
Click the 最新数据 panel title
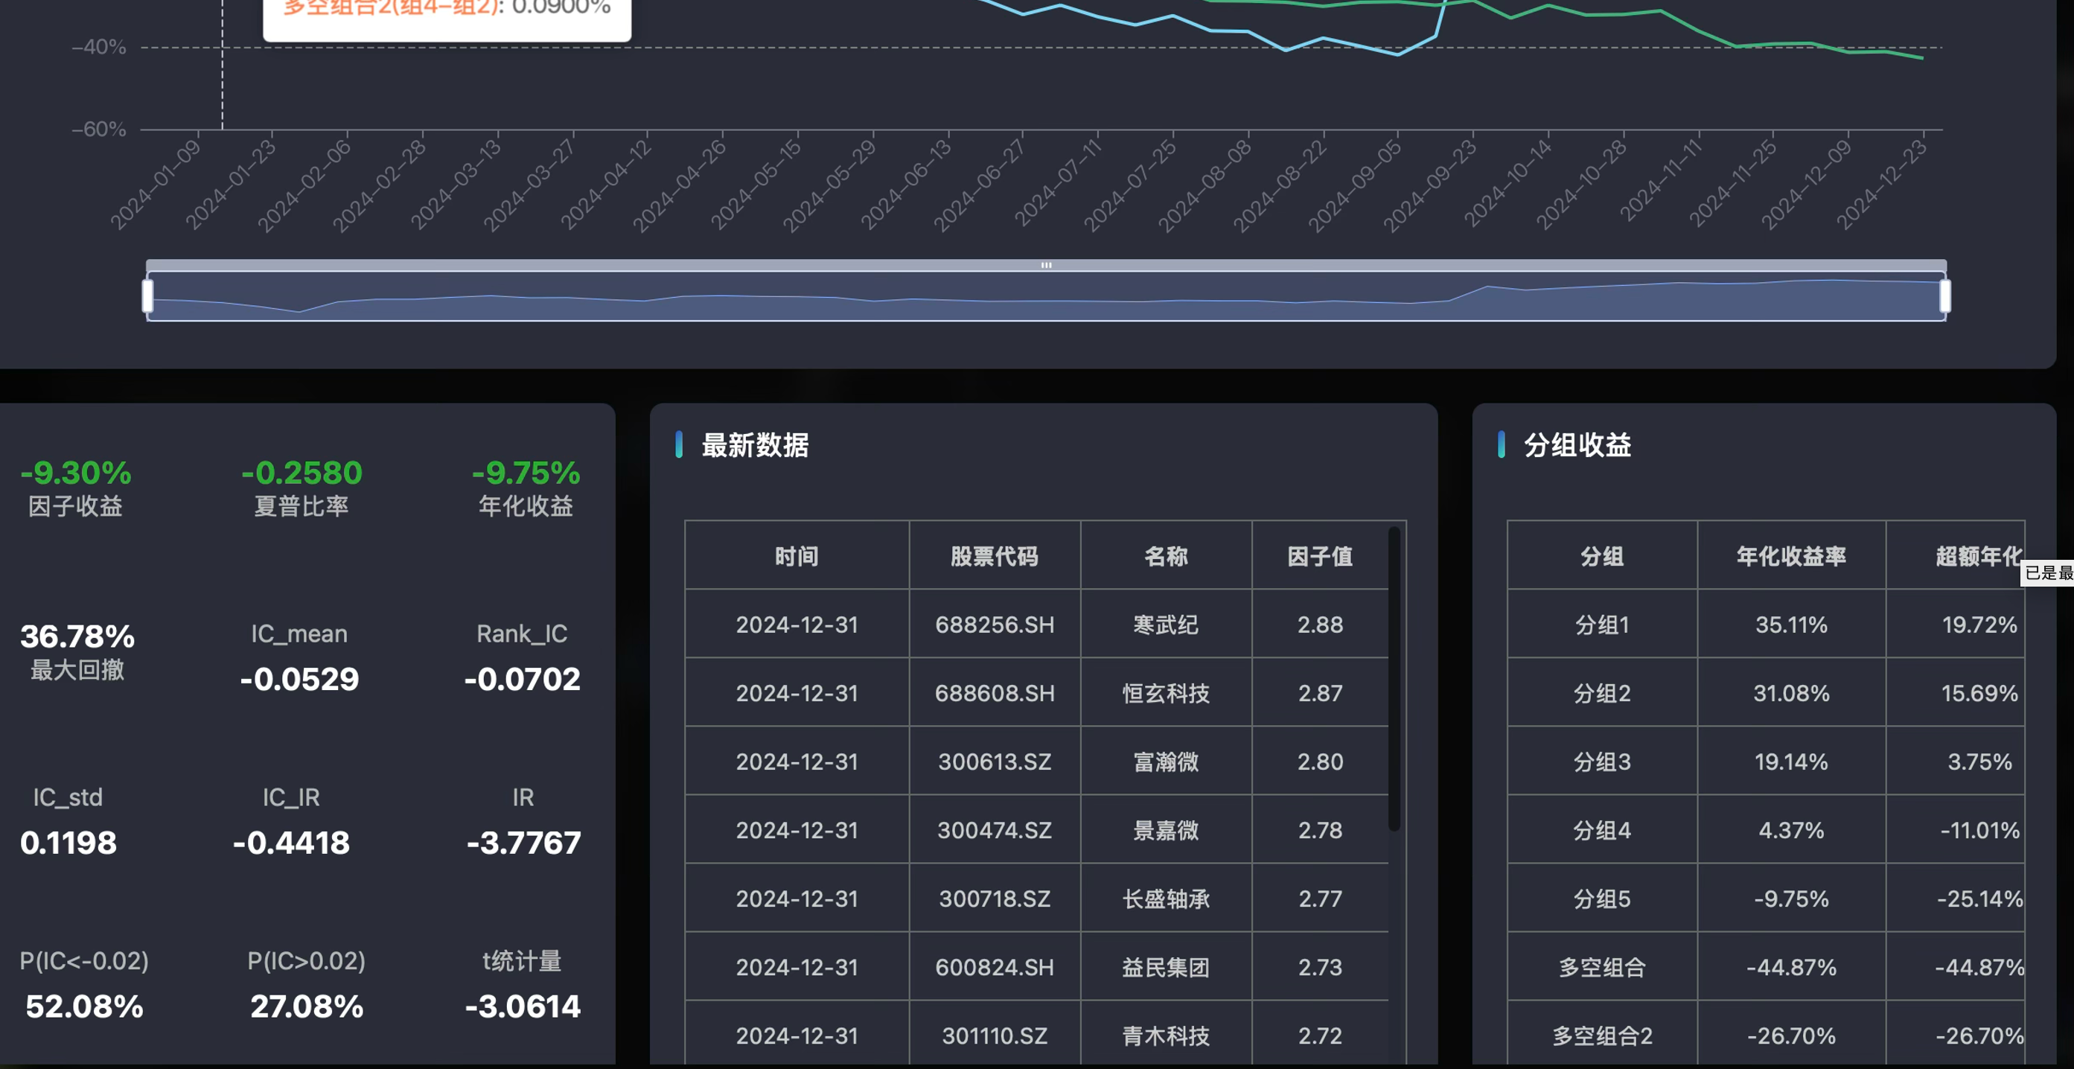coord(754,445)
